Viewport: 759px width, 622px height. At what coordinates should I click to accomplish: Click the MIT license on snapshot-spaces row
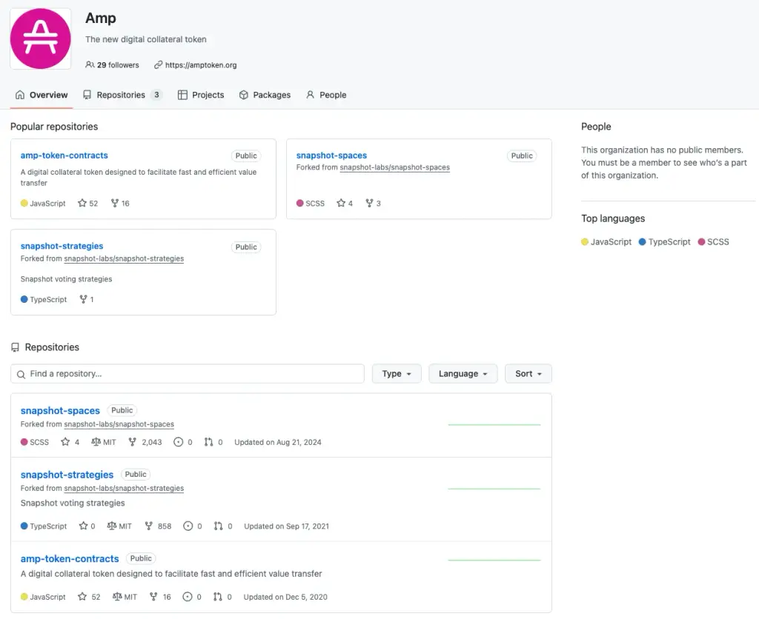point(104,442)
